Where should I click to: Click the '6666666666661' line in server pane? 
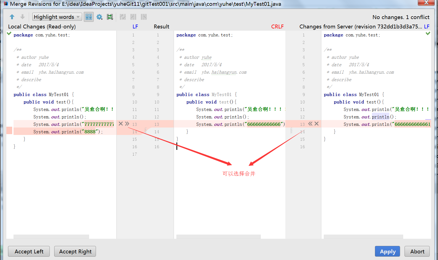pos(387,124)
